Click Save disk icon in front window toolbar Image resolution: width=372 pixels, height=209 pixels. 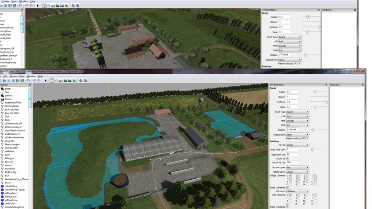18,80
